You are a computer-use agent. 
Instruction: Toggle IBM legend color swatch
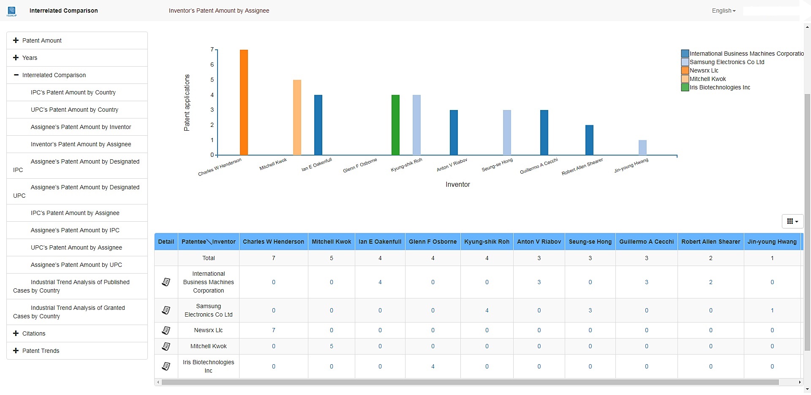tap(685, 54)
